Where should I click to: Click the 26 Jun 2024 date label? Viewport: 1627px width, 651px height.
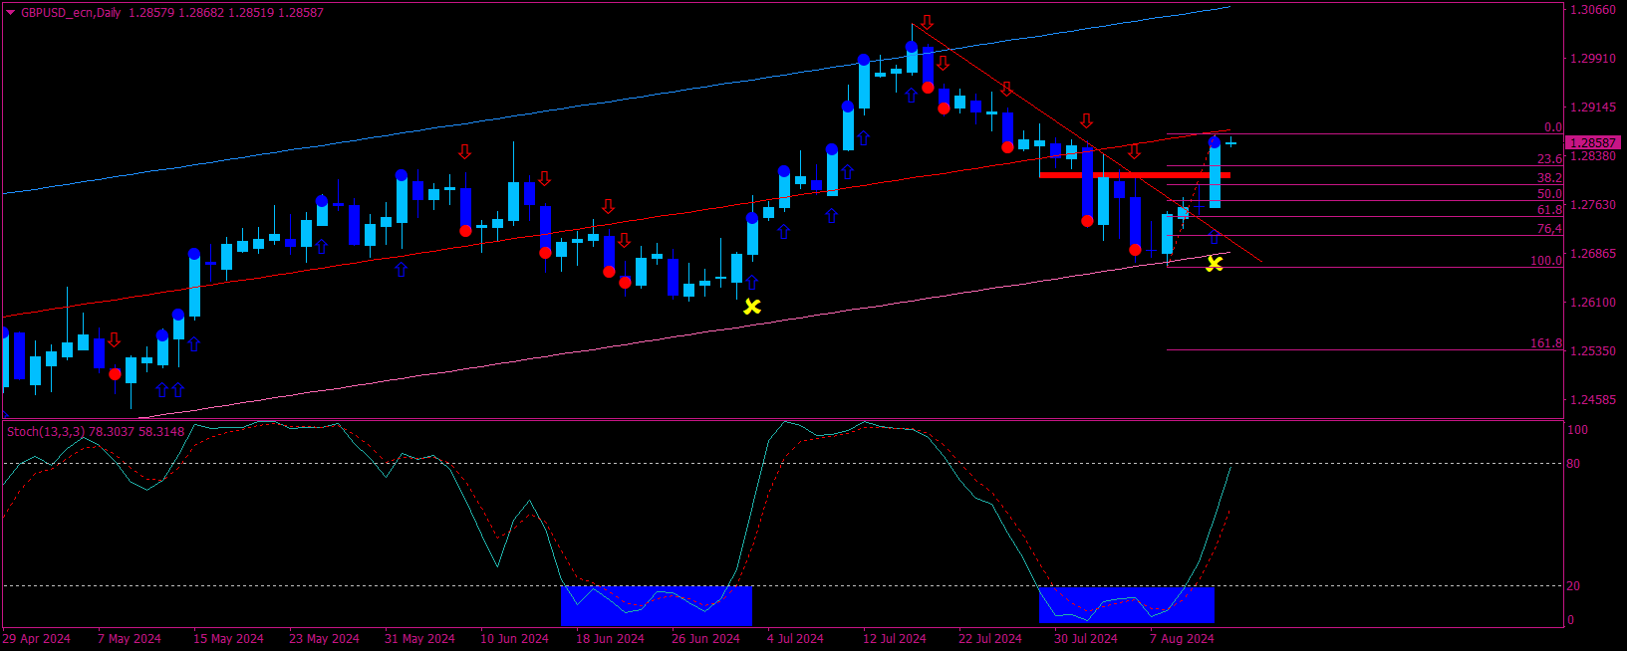click(x=705, y=639)
